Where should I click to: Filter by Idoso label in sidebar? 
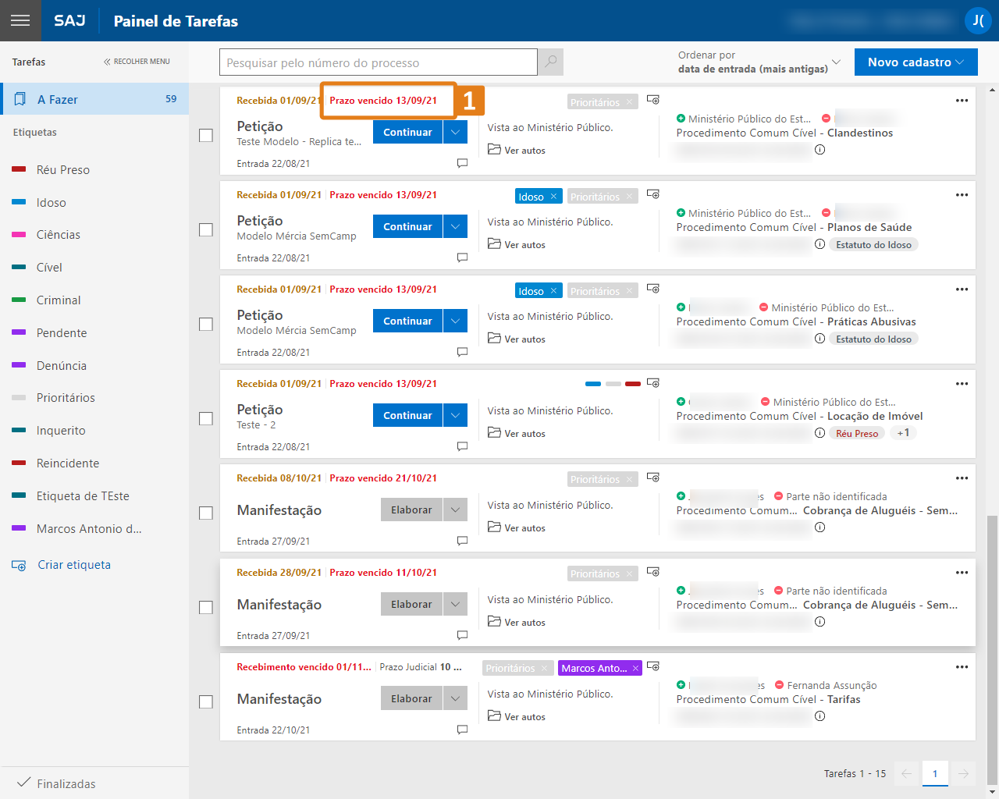(51, 202)
